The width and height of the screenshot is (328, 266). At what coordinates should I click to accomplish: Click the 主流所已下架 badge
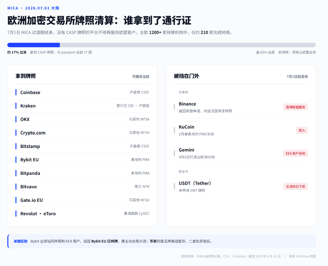[295, 187]
